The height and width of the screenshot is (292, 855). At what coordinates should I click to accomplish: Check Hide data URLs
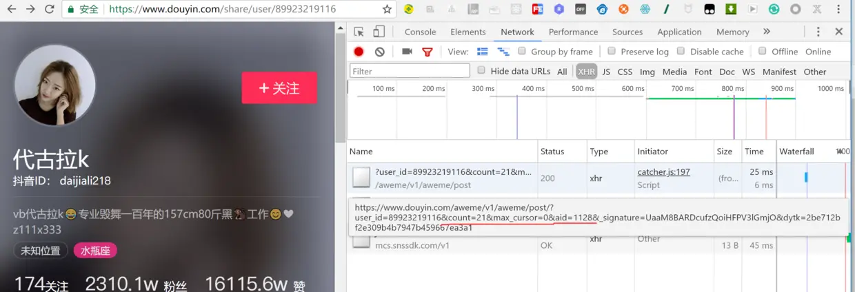point(481,70)
